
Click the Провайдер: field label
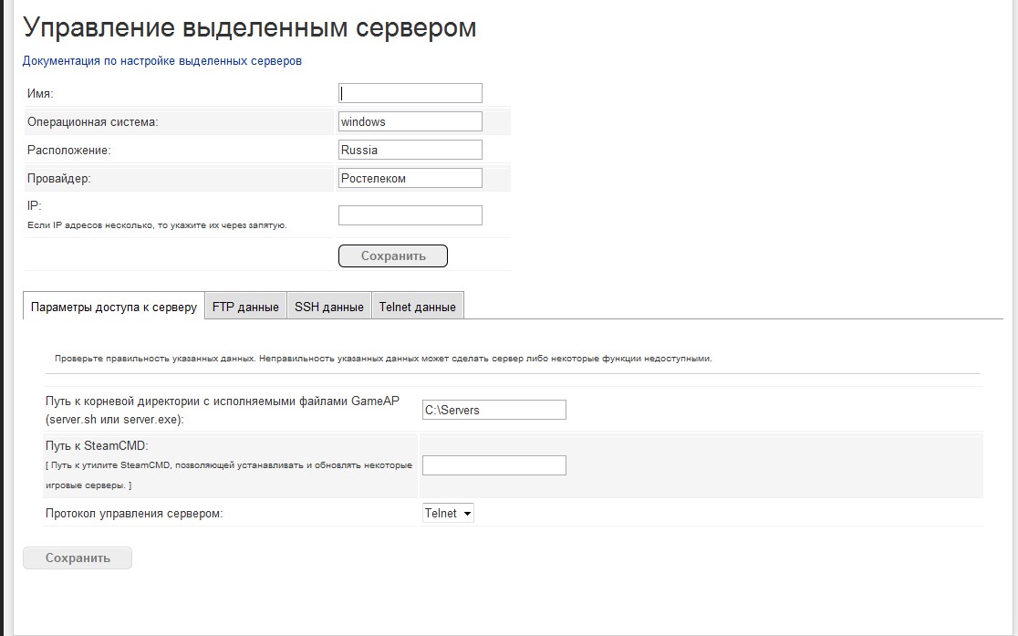click(x=59, y=178)
